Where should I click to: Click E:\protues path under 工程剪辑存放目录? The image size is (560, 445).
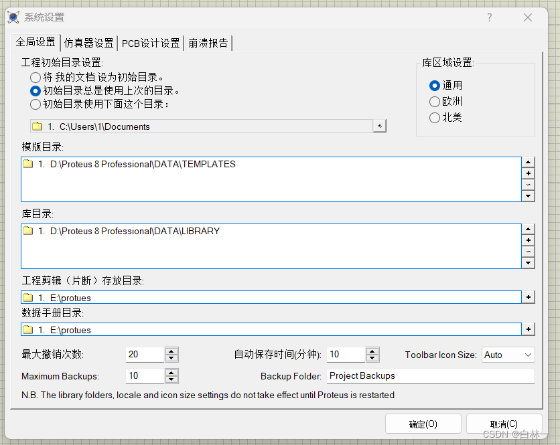click(71, 298)
